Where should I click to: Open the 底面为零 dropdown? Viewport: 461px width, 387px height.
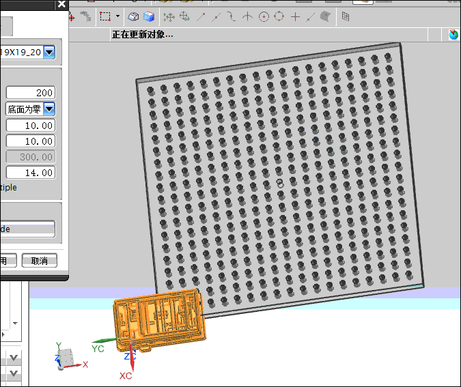click(49, 109)
